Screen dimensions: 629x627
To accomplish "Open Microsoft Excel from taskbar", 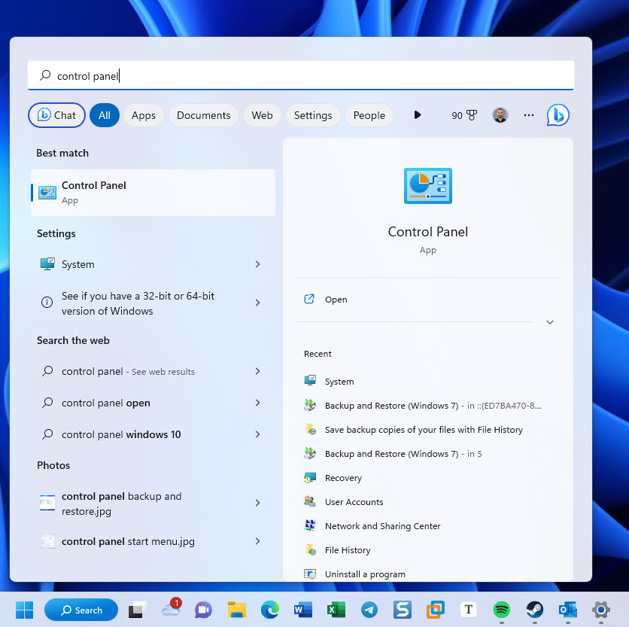I will 336,610.
